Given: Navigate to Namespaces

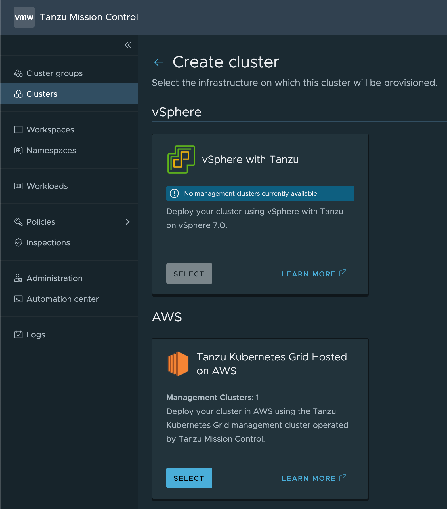Looking at the screenshot, I should coord(69,150).
